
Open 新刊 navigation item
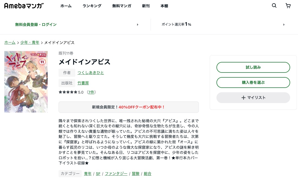pyautogui.click(x=146, y=6)
